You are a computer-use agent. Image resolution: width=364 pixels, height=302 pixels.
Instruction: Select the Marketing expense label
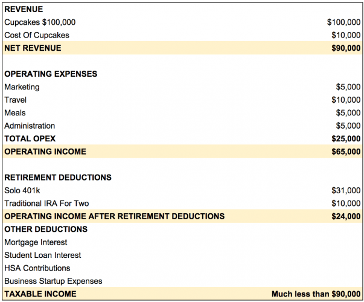tap(22, 87)
